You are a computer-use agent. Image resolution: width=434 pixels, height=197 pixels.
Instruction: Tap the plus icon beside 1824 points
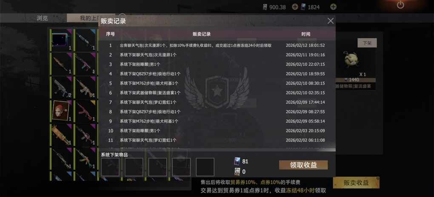click(334, 7)
